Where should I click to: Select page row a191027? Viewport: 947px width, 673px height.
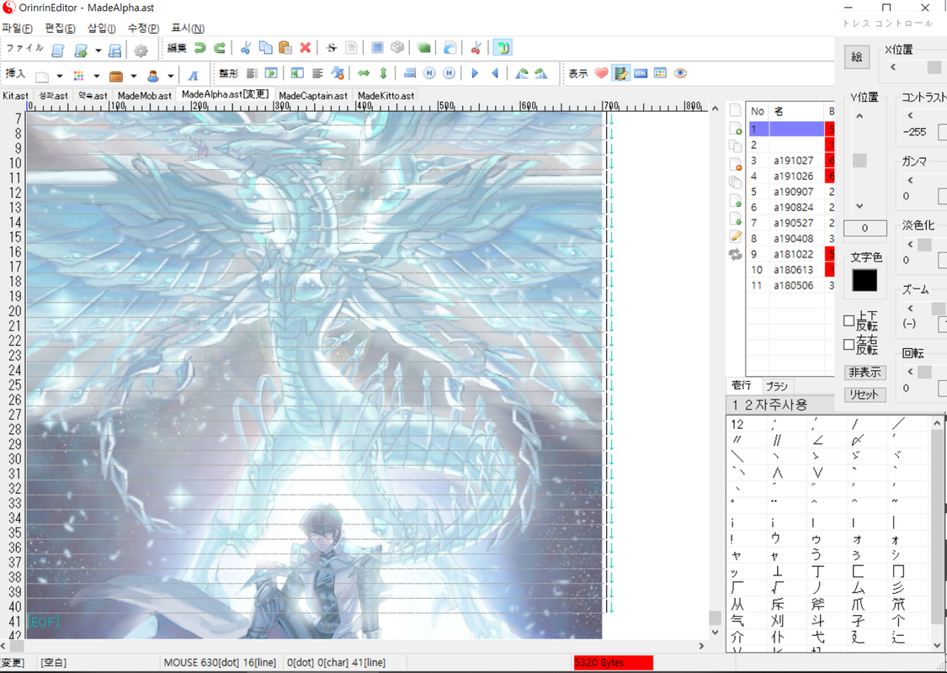[791, 161]
